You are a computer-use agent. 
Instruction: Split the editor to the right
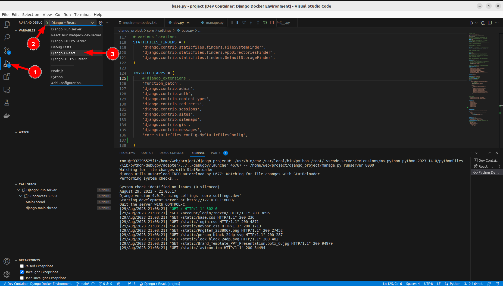[490, 23]
